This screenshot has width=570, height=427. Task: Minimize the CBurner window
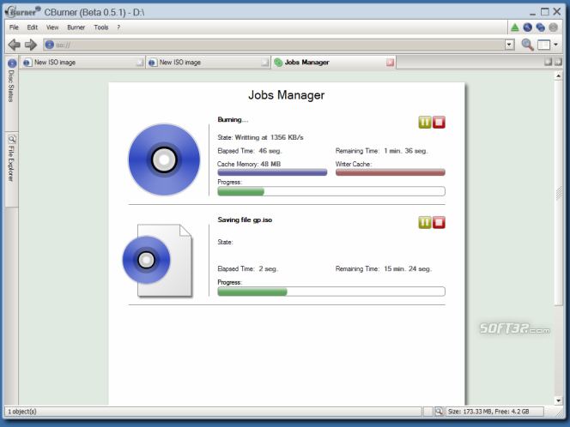532,12
